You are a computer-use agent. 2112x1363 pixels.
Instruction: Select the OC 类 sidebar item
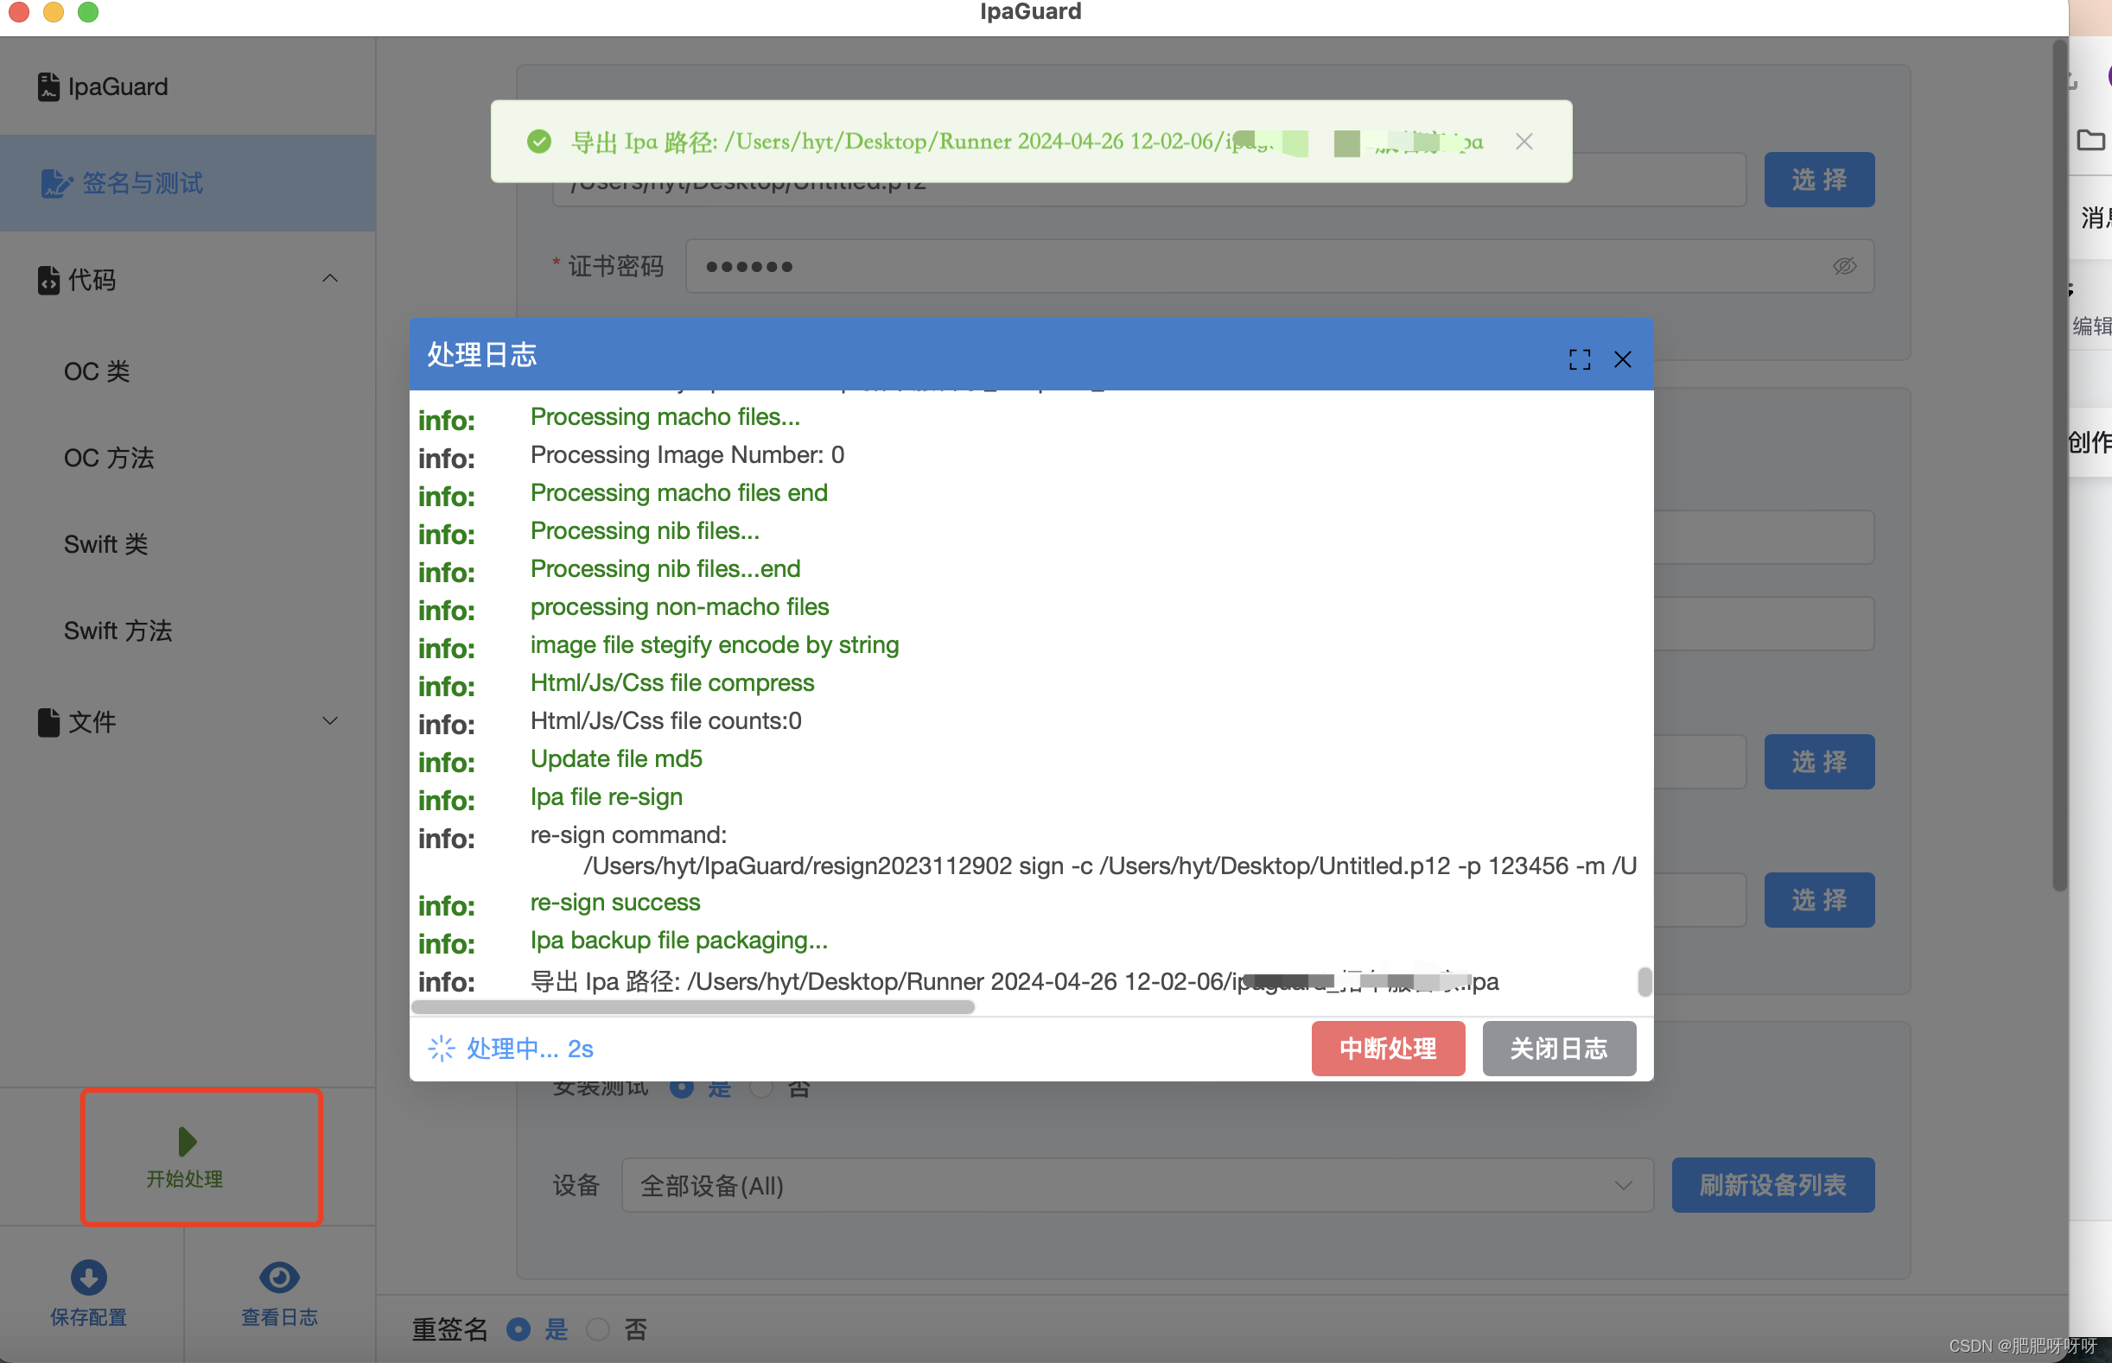[x=97, y=371]
